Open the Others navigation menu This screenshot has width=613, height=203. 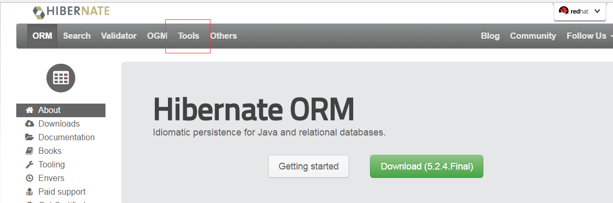pos(223,36)
